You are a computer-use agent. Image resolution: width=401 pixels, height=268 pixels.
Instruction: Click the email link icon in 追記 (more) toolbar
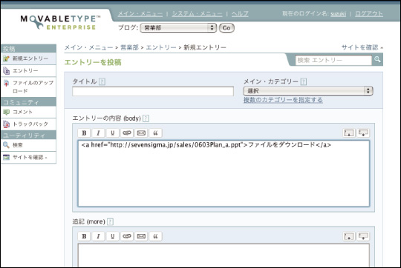point(141,236)
